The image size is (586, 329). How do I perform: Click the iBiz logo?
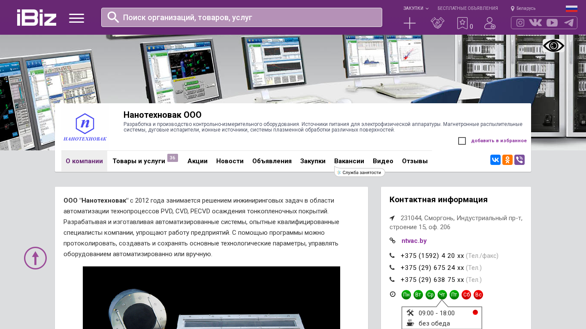(x=36, y=18)
